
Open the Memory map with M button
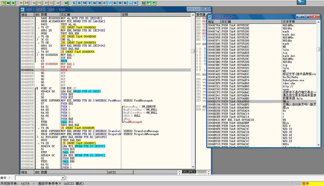[84, 3]
